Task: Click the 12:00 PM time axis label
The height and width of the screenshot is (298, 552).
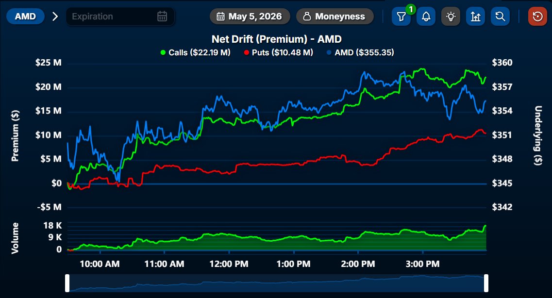Action: [x=229, y=264]
